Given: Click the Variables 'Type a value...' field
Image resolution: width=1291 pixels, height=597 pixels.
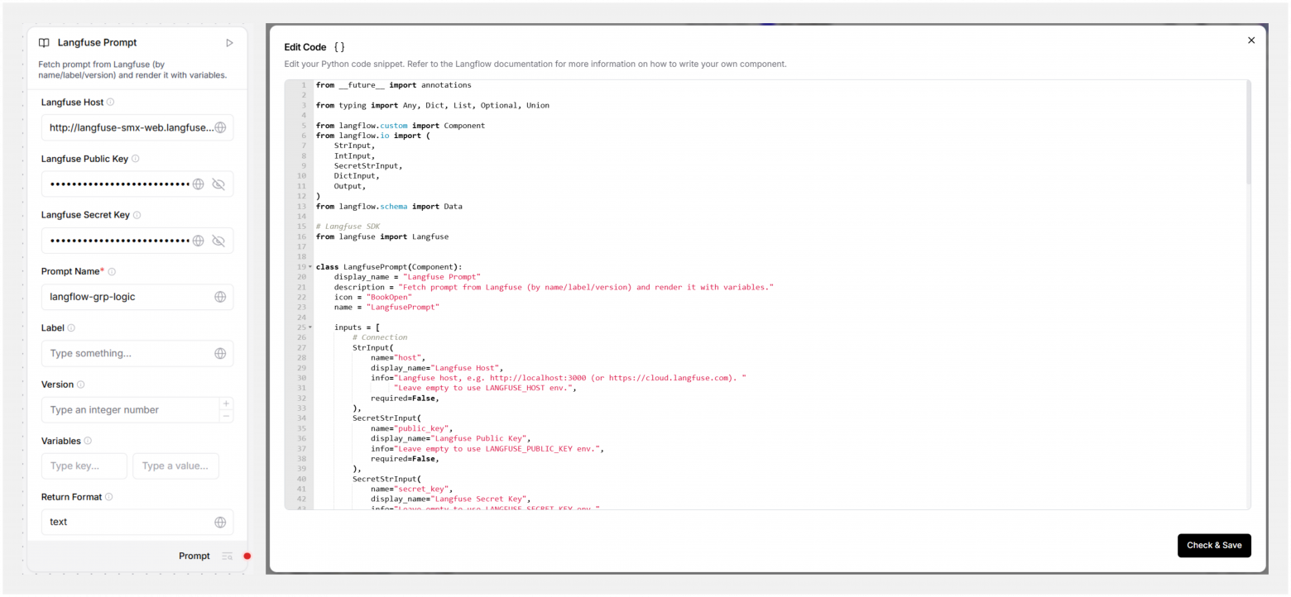Looking at the screenshot, I should (175, 466).
